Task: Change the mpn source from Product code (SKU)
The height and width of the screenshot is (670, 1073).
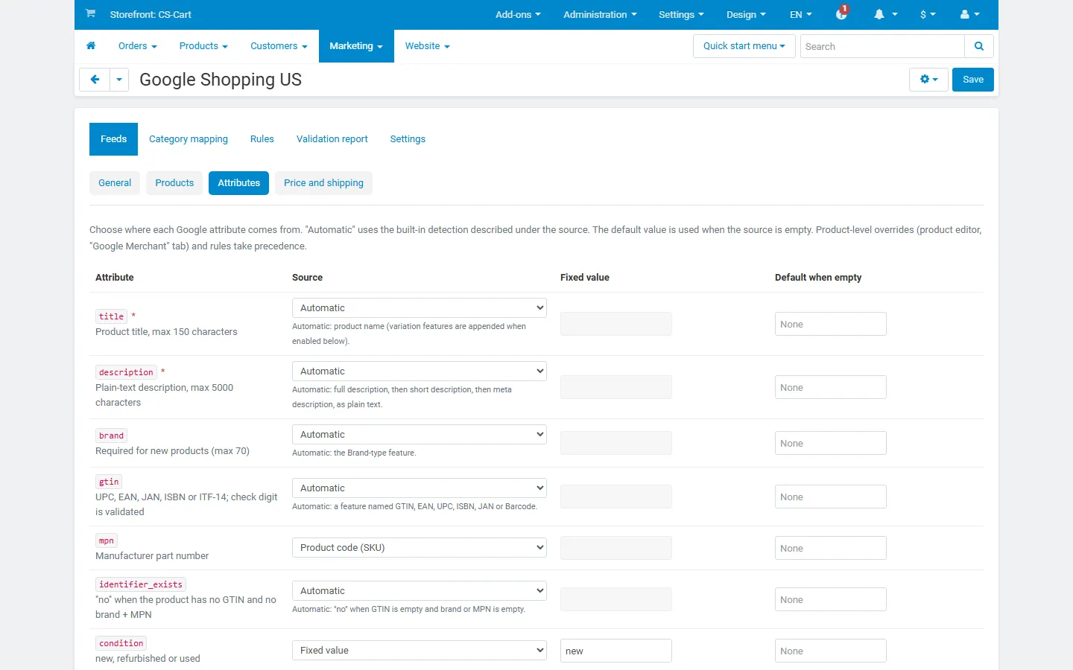Action: [420, 547]
